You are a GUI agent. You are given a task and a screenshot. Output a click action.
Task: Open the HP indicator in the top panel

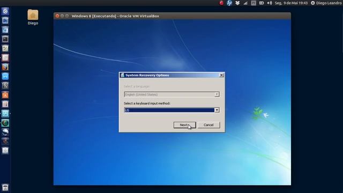229,3
